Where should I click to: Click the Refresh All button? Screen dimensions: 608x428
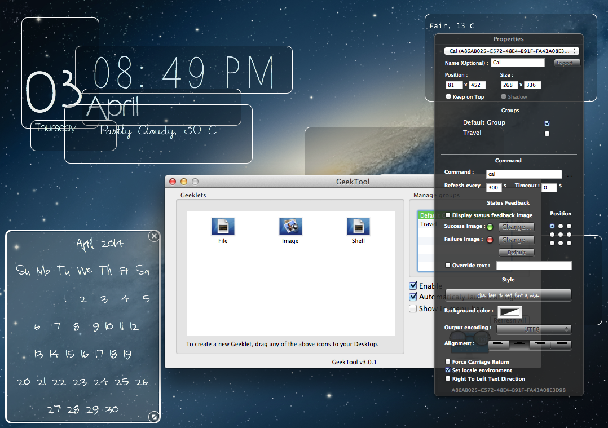(x=509, y=320)
